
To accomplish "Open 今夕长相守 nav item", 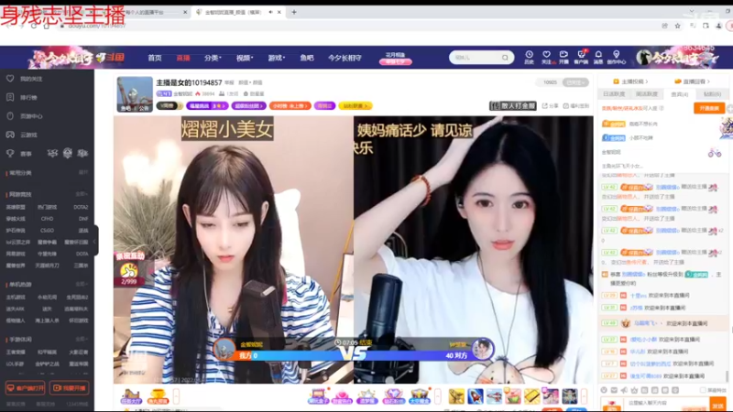I will (345, 58).
